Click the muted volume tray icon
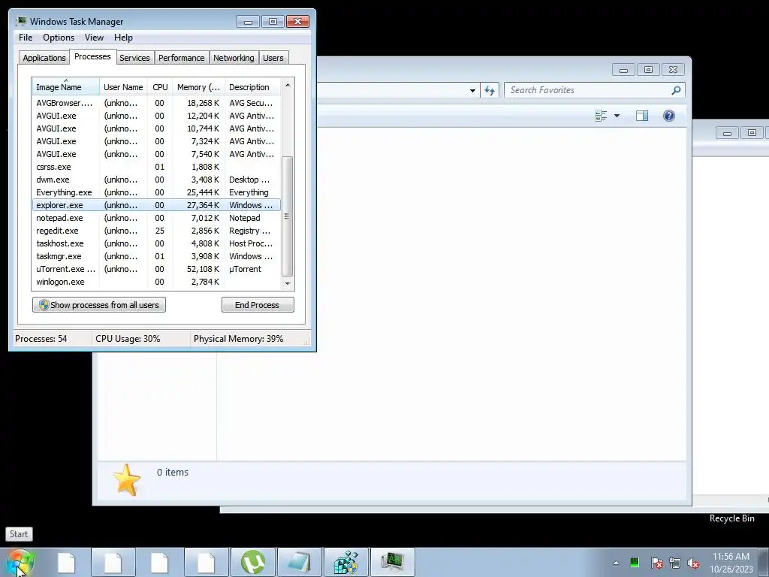The height and width of the screenshot is (577, 769). click(x=693, y=563)
